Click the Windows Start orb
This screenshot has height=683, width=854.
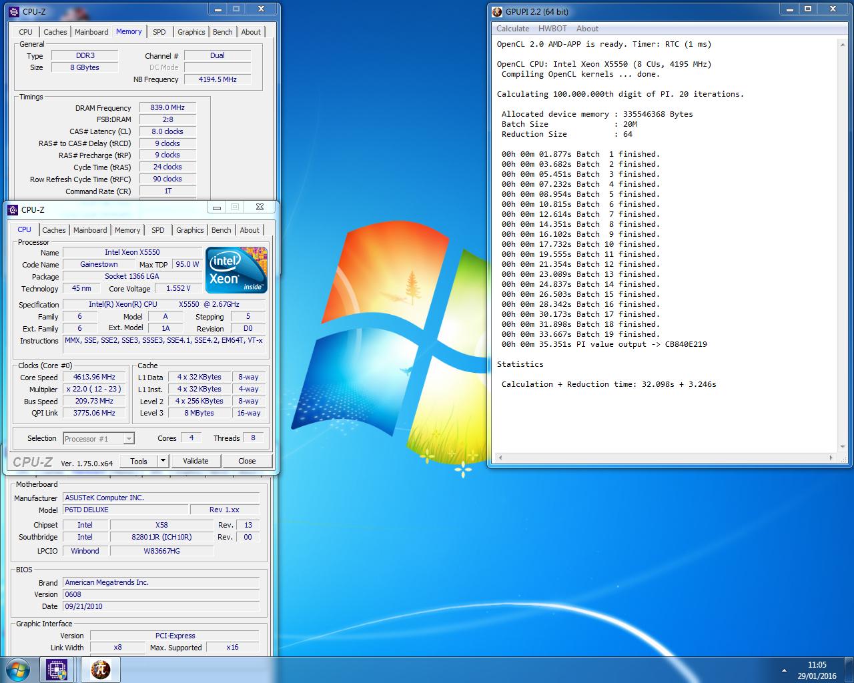click(x=17, y=668)
